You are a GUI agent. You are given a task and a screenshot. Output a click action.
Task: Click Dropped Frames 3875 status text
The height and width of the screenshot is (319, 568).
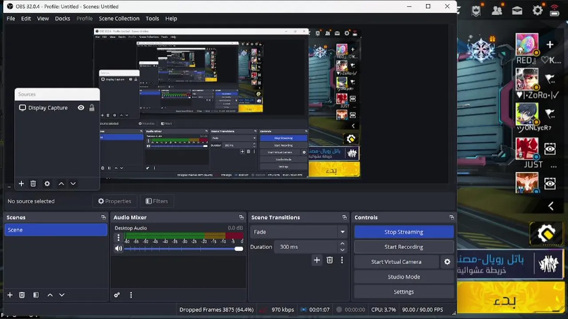(x=217, y=310)
